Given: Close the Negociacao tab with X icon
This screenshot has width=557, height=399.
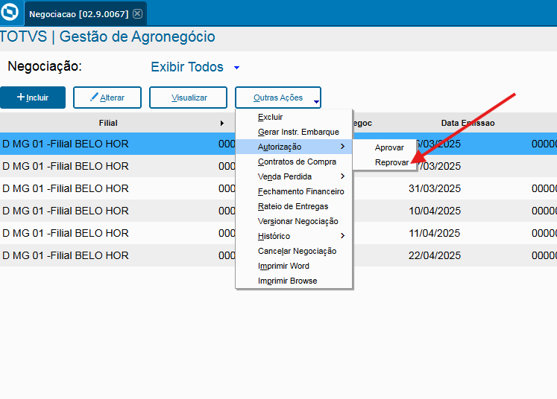Looking at the screenshot, I should click(x=137, y=14).
